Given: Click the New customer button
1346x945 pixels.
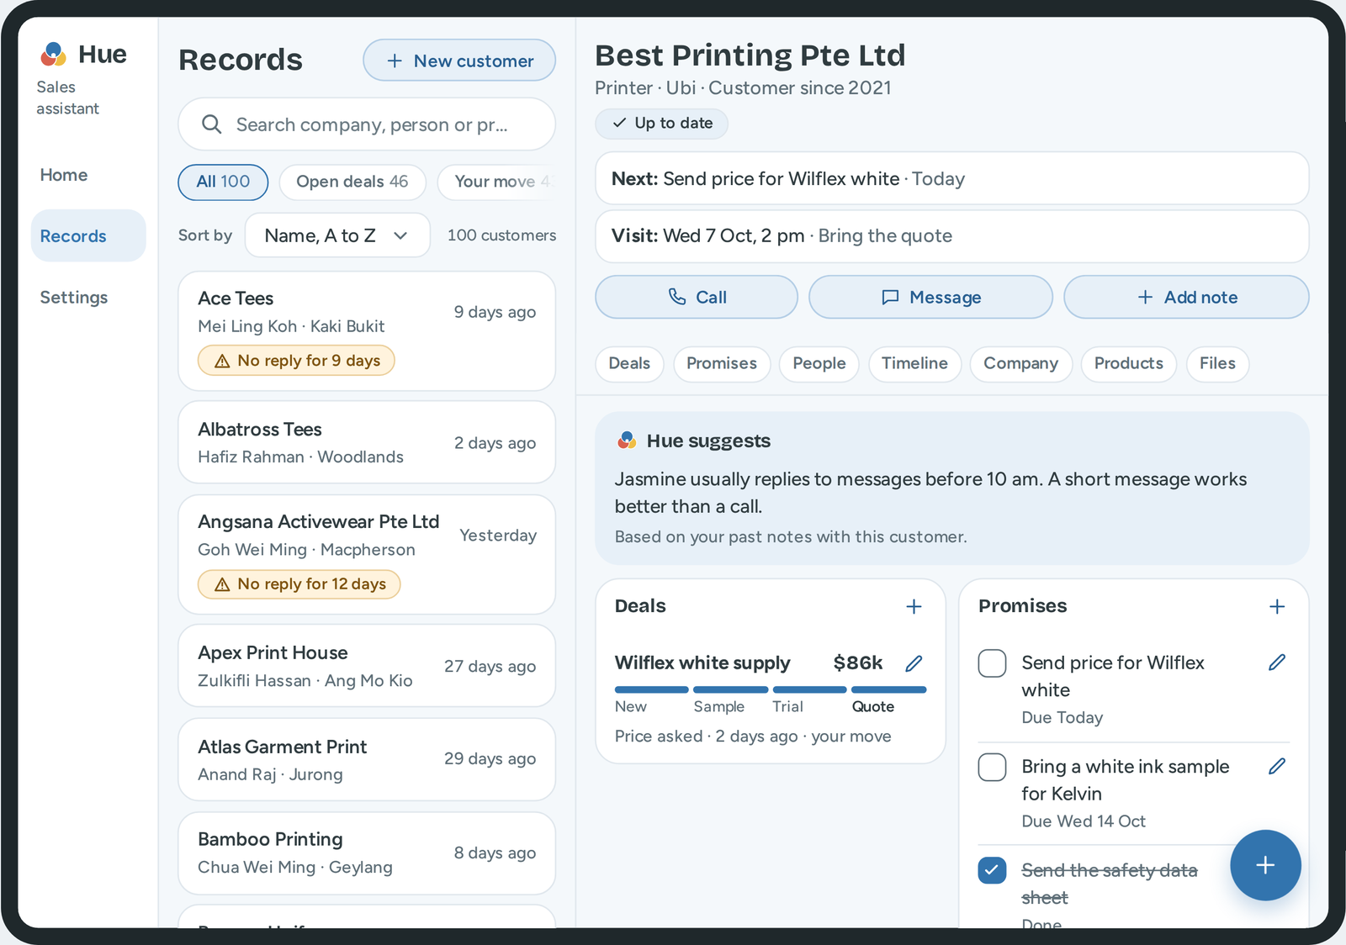Looking at the screenshot, I should (459, 61).
